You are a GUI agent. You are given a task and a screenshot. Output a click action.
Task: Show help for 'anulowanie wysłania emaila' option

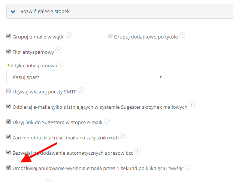188,167
